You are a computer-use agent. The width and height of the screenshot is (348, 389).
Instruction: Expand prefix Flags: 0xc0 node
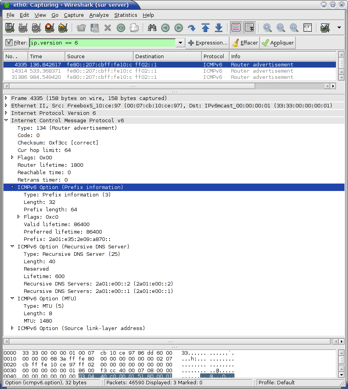click(x=19, y=217)
